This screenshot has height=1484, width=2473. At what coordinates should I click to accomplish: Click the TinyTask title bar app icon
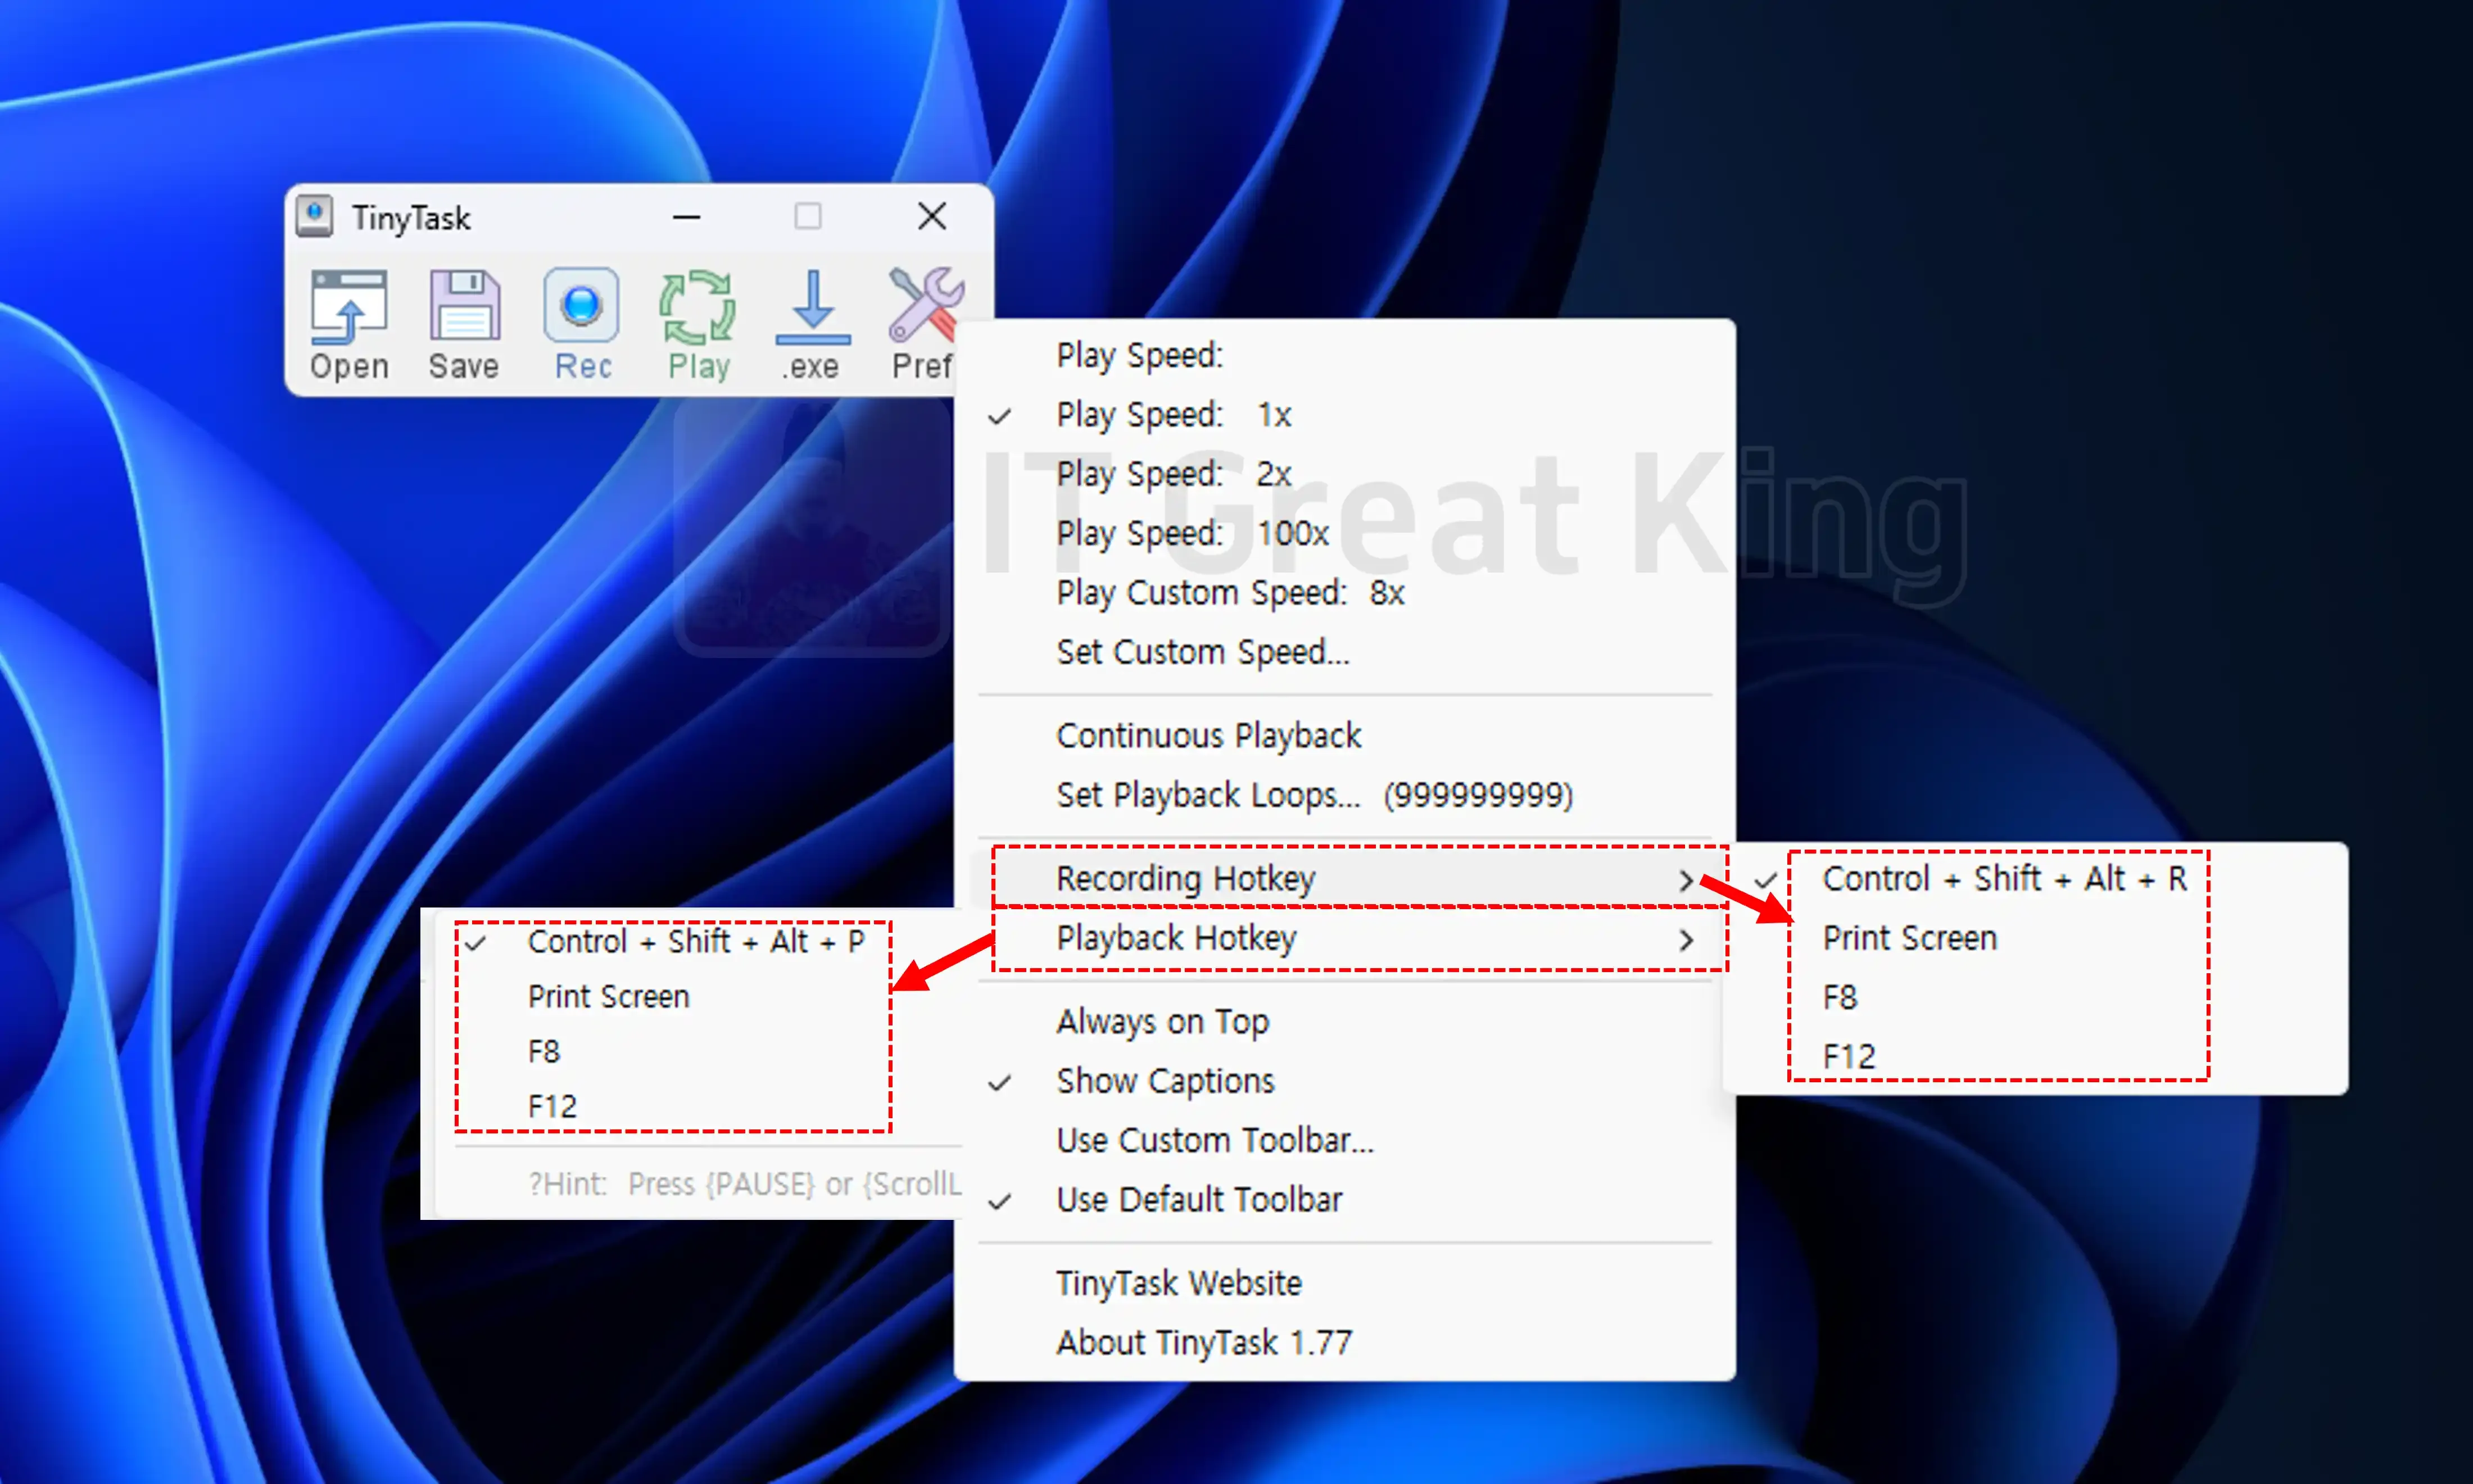(x=314, y=216)
